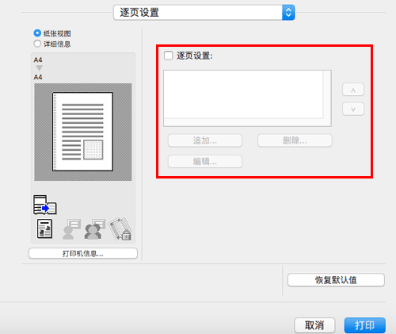Click the document layout icon
Screen dimensions: 396x334
tap(44, 229)
